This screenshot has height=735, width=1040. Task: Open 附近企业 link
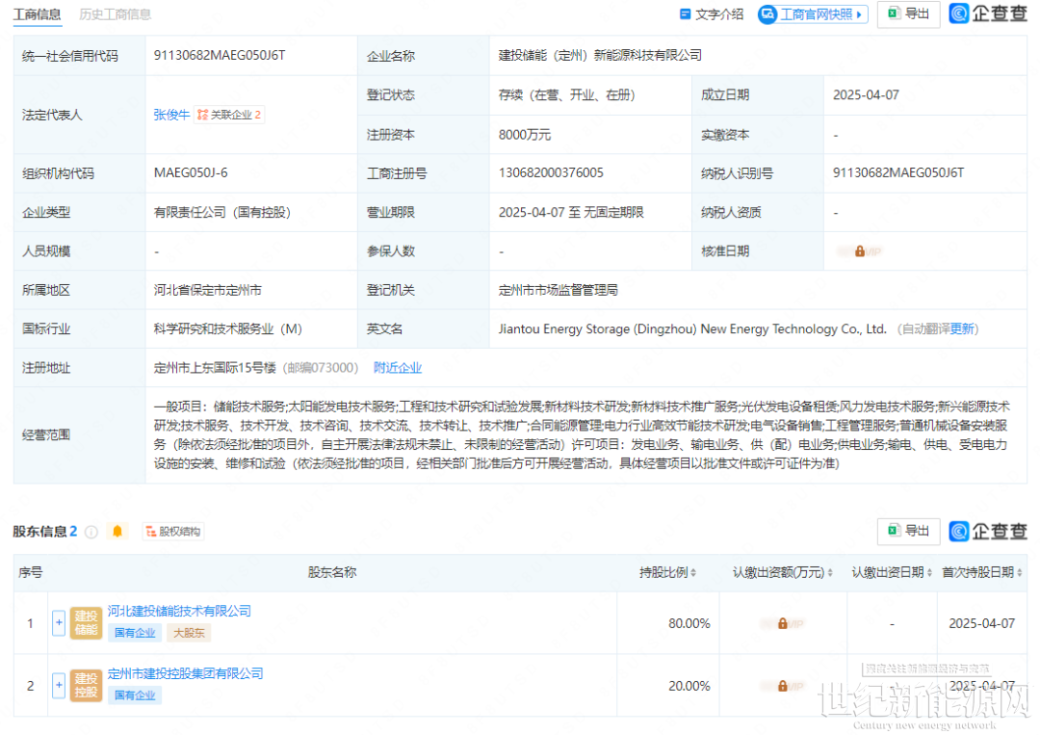click(x=398, y=368)
